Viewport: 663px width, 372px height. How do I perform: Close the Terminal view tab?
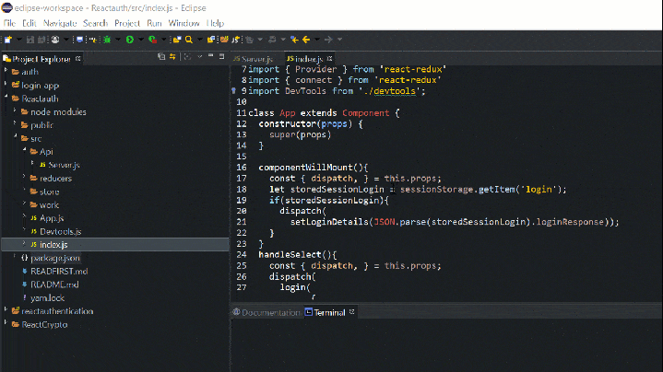click(352, 312)
